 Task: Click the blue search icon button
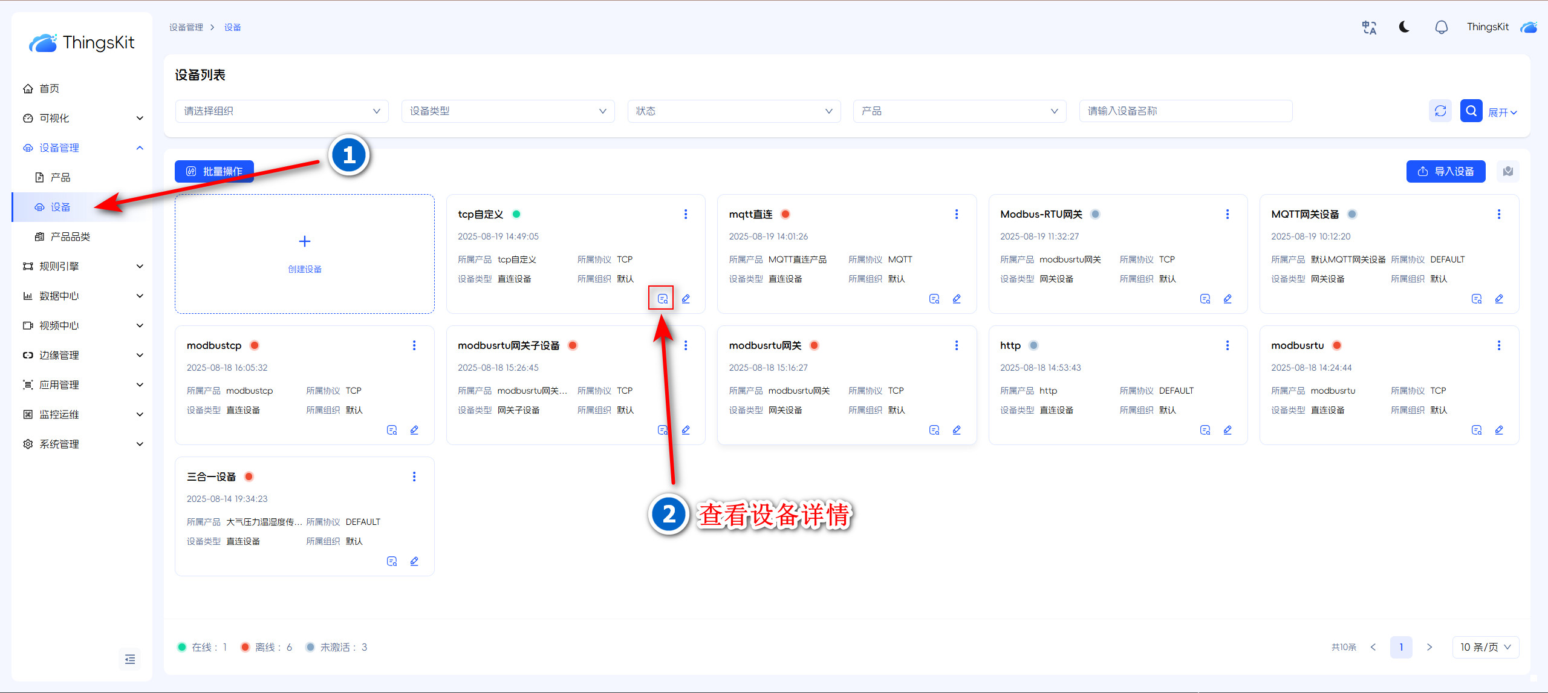1471,111
